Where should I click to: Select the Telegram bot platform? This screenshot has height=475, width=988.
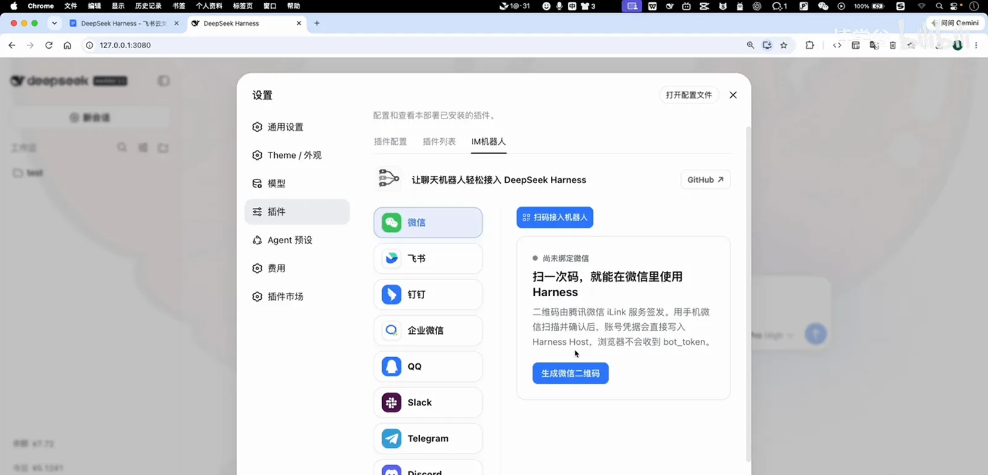pos(428,439)
